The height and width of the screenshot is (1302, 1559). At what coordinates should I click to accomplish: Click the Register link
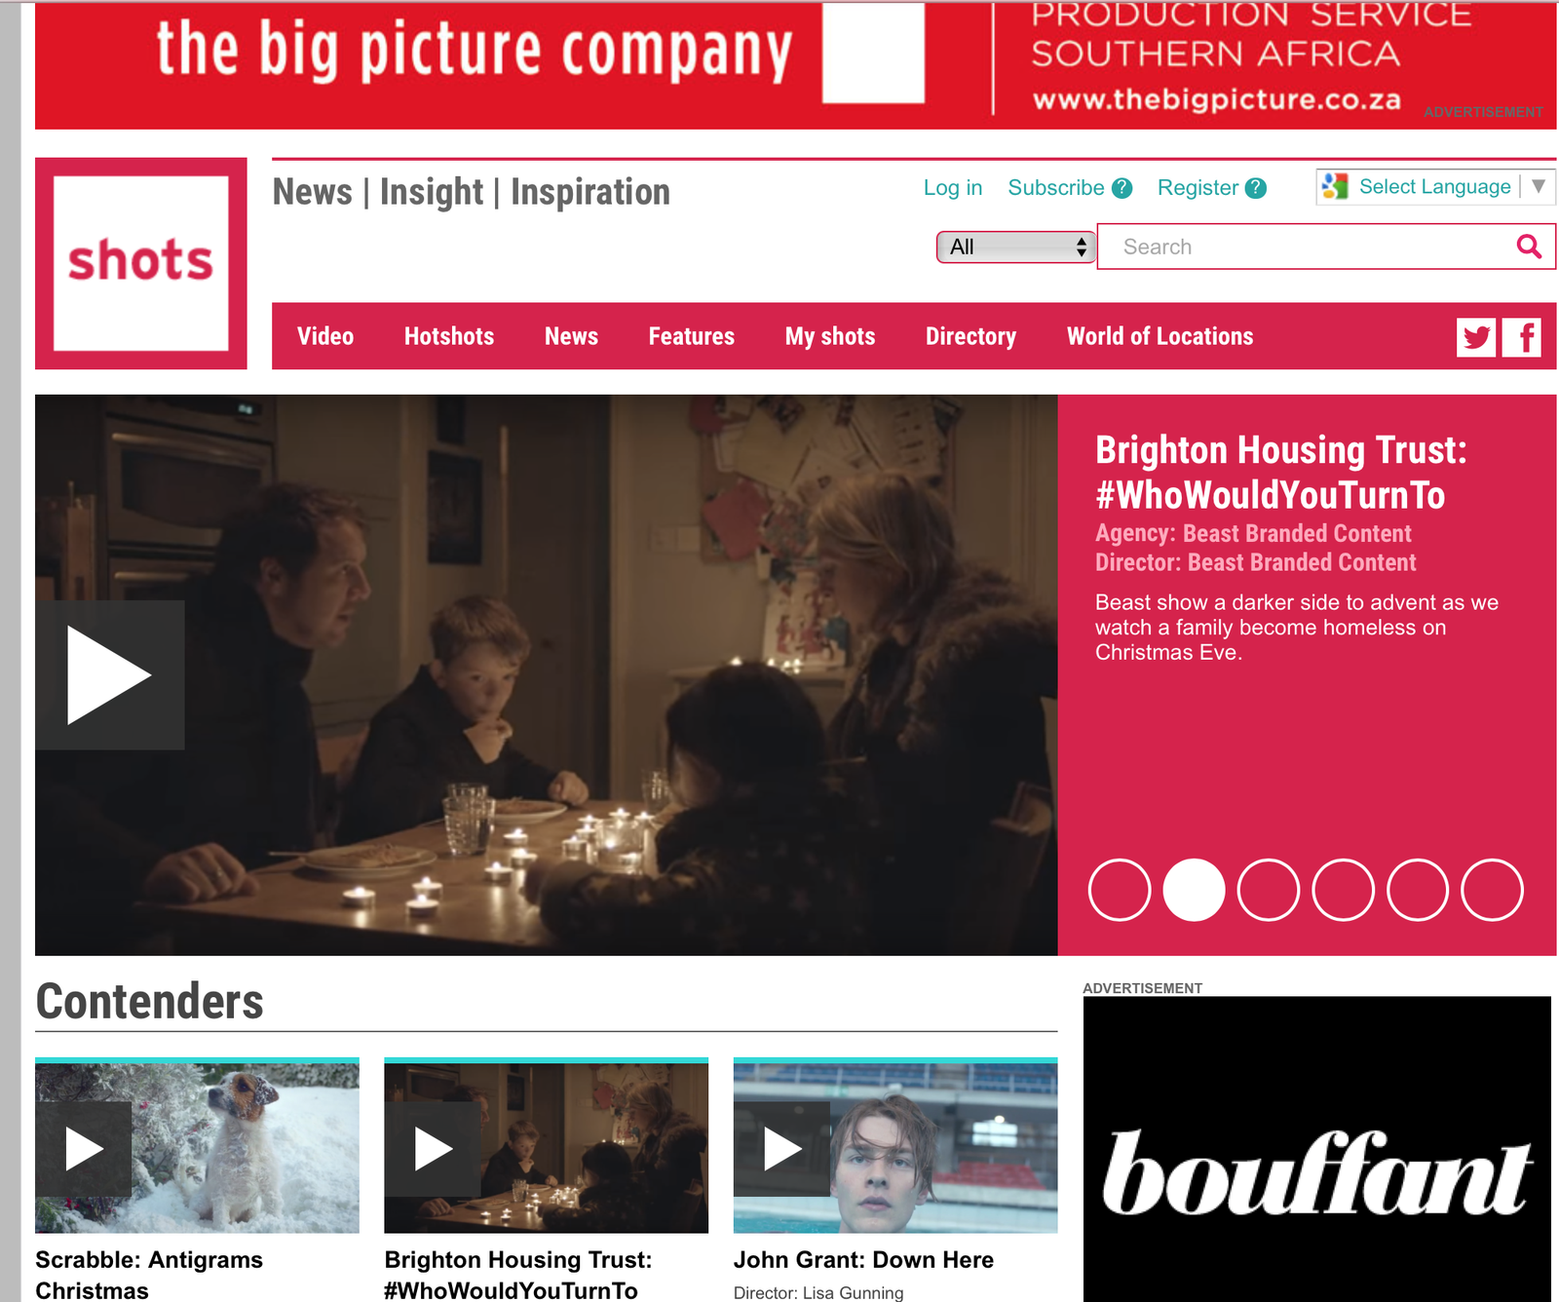1198,188
